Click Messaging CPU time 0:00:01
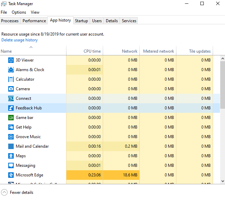 pos(85,165)
